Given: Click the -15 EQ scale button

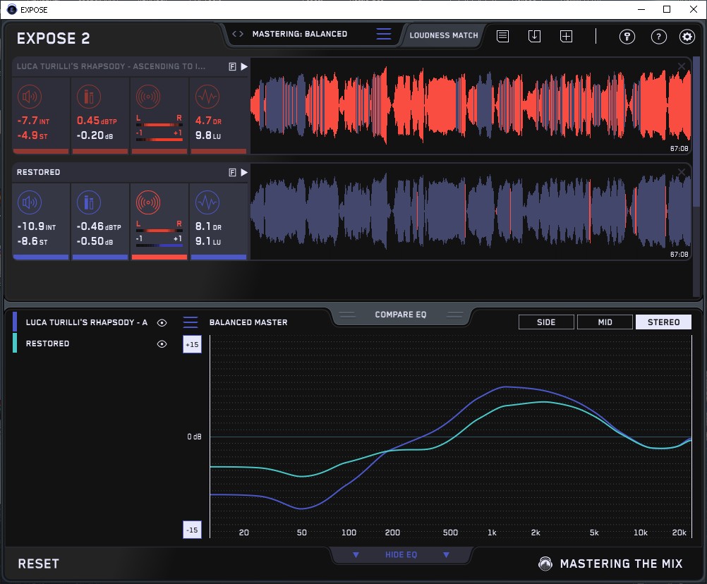Looking at the screenshot, I should (x=192, y=530).
